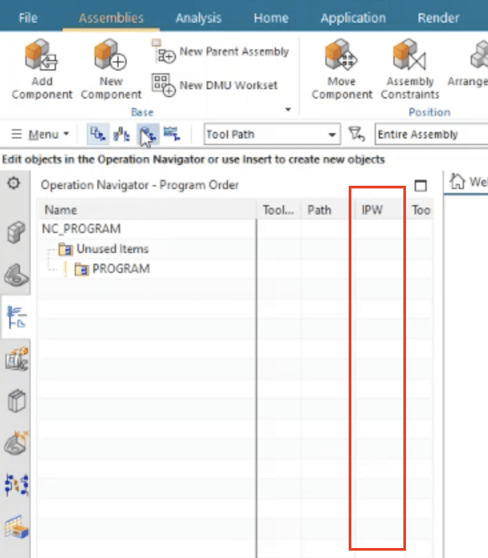Expand the Base group dropdown arrow
Image resolution: width=488 pixels, height=558 pixels.
coord(288,110)
